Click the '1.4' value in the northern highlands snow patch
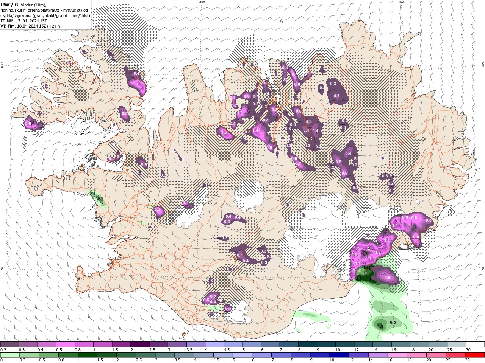The image size is (485, 363). [x=255, y=130]
